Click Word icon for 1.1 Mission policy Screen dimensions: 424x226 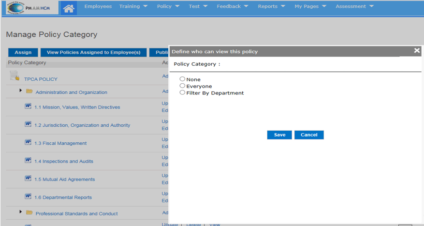pos(28,106)
